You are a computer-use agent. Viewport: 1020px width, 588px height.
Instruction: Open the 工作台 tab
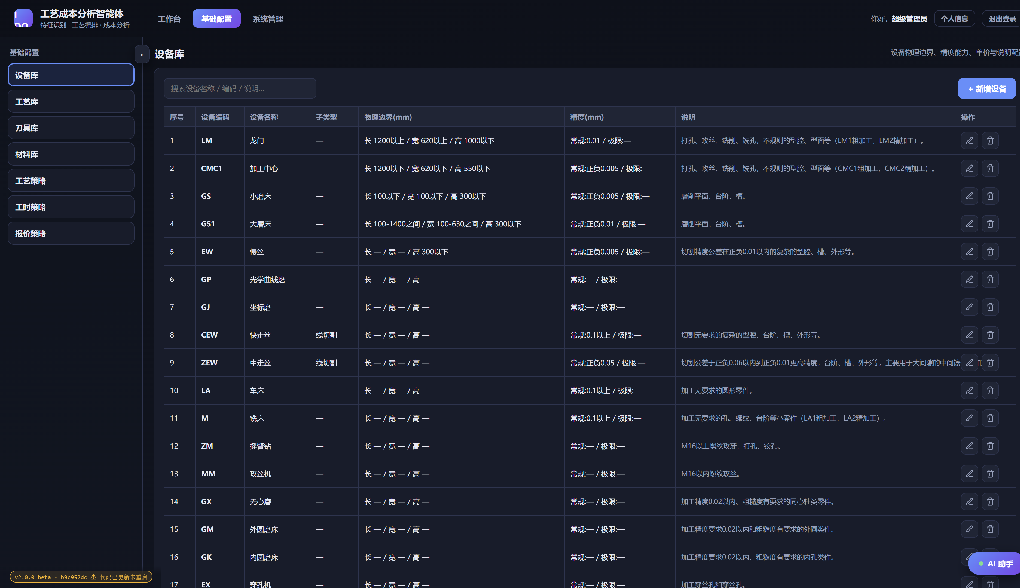(x=169, y=19)
